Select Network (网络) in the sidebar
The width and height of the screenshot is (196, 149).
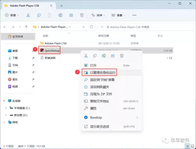coord(13,122)
